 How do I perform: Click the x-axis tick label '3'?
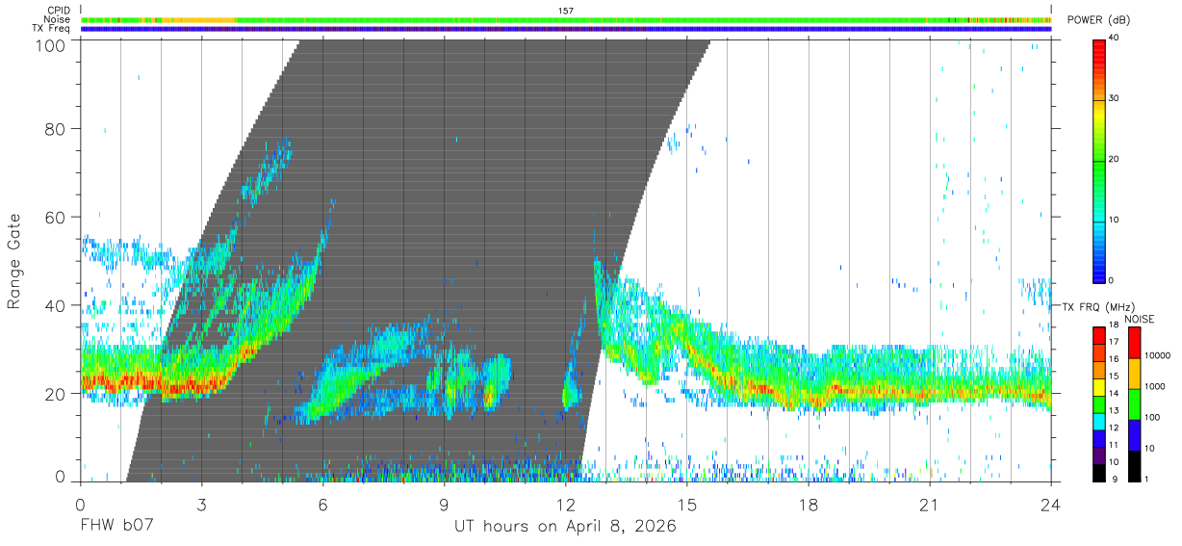click(201, 505)
